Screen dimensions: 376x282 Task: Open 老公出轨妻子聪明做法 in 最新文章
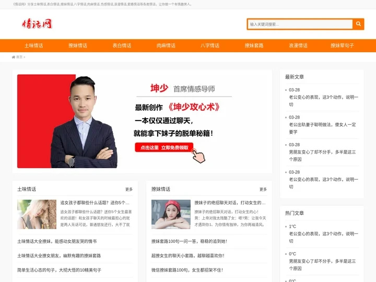(x=322, y=128)
